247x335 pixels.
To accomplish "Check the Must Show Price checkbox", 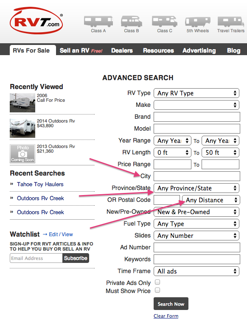I will pos(157,290).
